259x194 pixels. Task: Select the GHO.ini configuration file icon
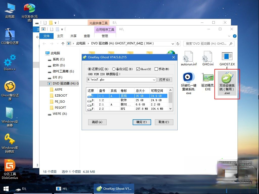point(207,58)
